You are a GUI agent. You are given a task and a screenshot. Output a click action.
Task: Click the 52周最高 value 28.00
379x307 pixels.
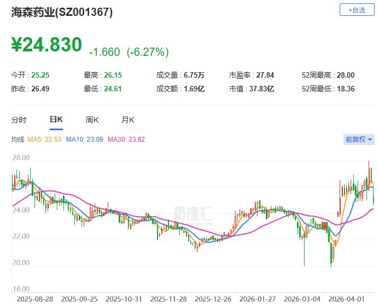pos(346,75)
